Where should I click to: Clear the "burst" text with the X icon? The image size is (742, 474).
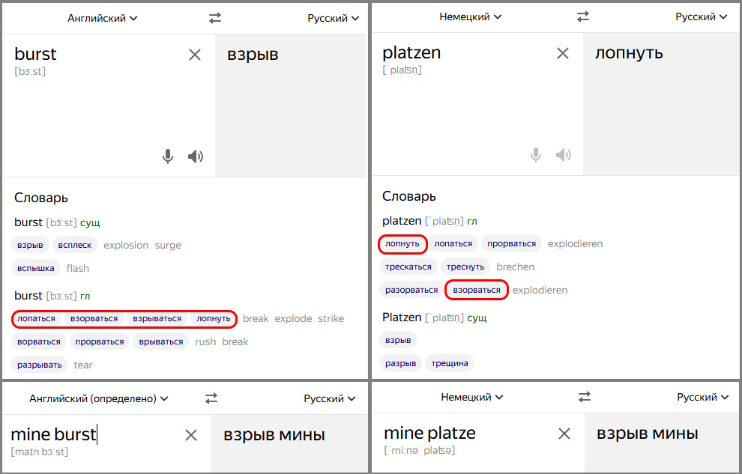click(194, 54)
